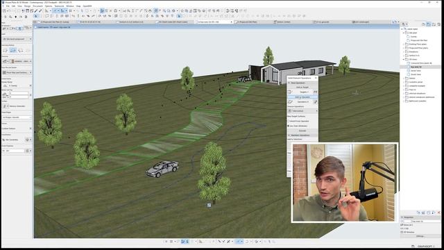
Task: Choose the second geometry method icon in Info Box
Action: pos(12,51)
